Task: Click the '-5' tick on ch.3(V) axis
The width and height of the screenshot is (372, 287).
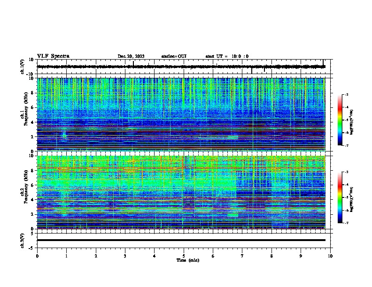Action: coord(31,248)
